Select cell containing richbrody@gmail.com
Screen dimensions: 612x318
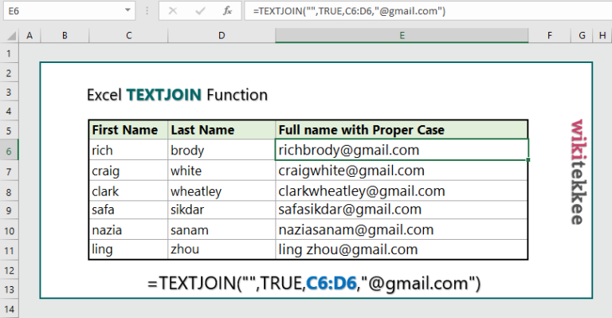[x=402, y=150]
